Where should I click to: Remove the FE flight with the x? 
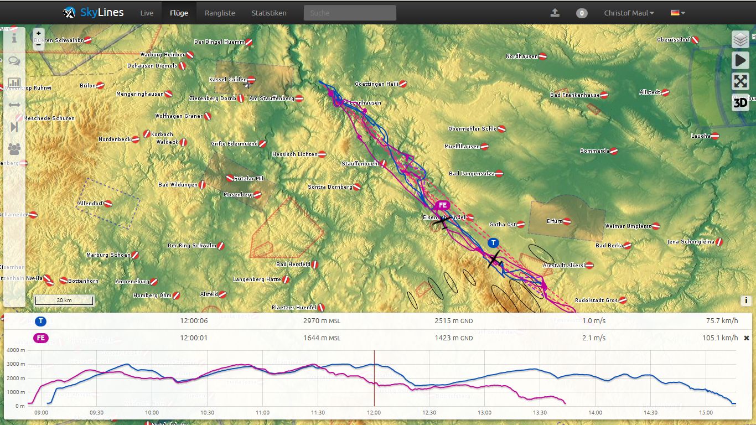(x=746, y=338)
